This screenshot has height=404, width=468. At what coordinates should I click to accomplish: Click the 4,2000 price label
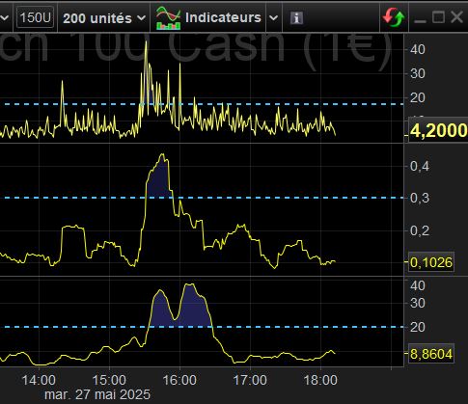click(x=438, y=131)
